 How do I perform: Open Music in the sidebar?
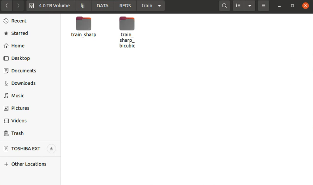(30, 96)
